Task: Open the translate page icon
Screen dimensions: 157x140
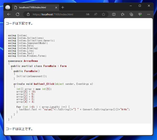Action: coord(88,14)
